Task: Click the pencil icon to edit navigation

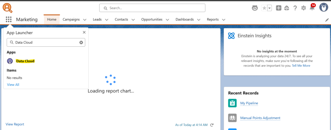Action: point(327,20)
